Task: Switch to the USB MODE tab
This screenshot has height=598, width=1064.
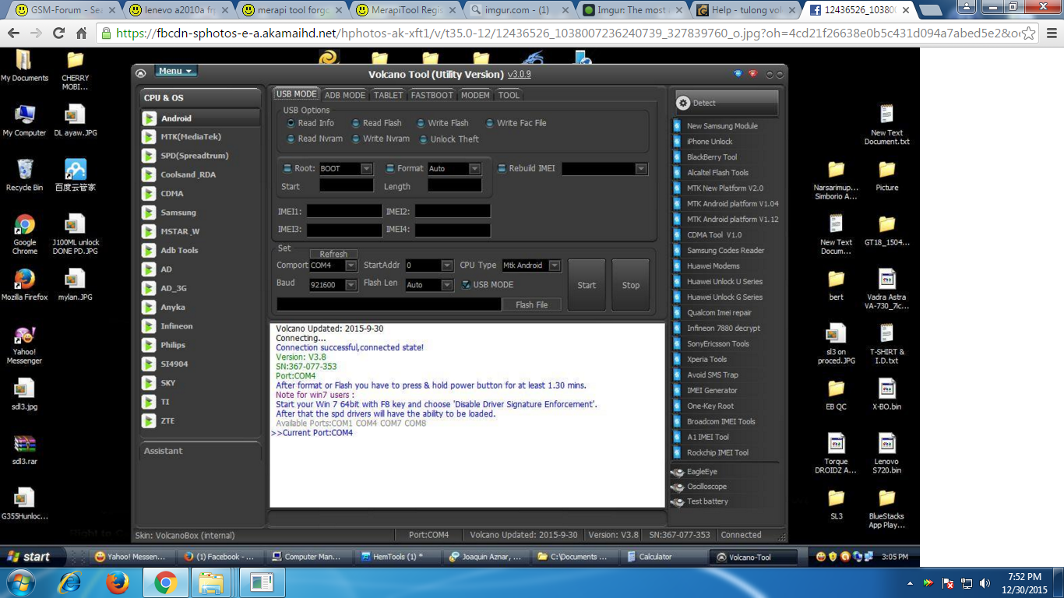Action: pyautogui.click(x=296, y=94)
